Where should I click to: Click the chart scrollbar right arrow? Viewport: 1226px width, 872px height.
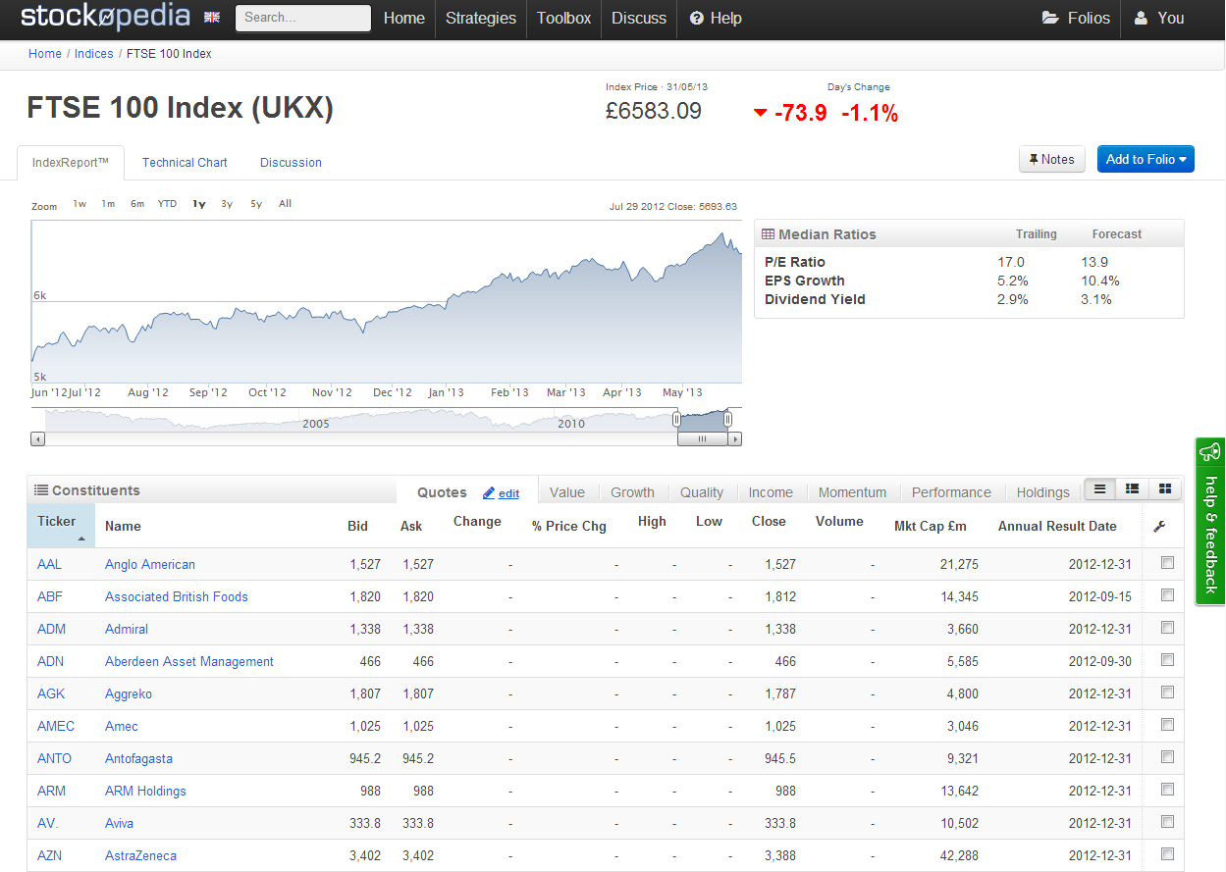(736, 439)
